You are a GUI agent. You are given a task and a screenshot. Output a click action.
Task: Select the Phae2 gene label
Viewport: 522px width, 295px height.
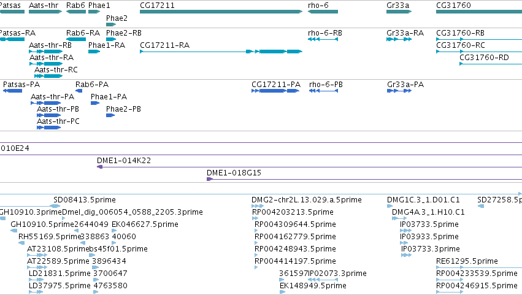coord(117,18)
